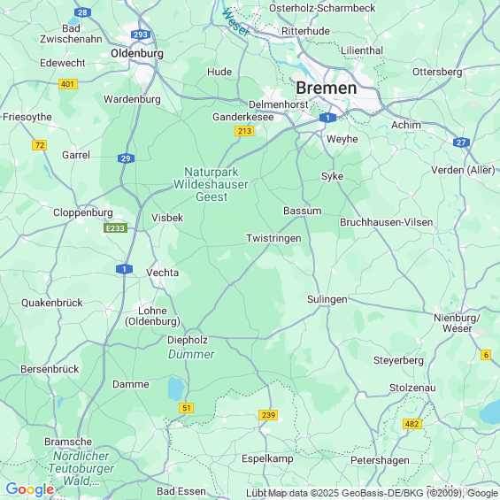Click the yellow 401 road marker
The image size is (500, 500).
point(68,84)
